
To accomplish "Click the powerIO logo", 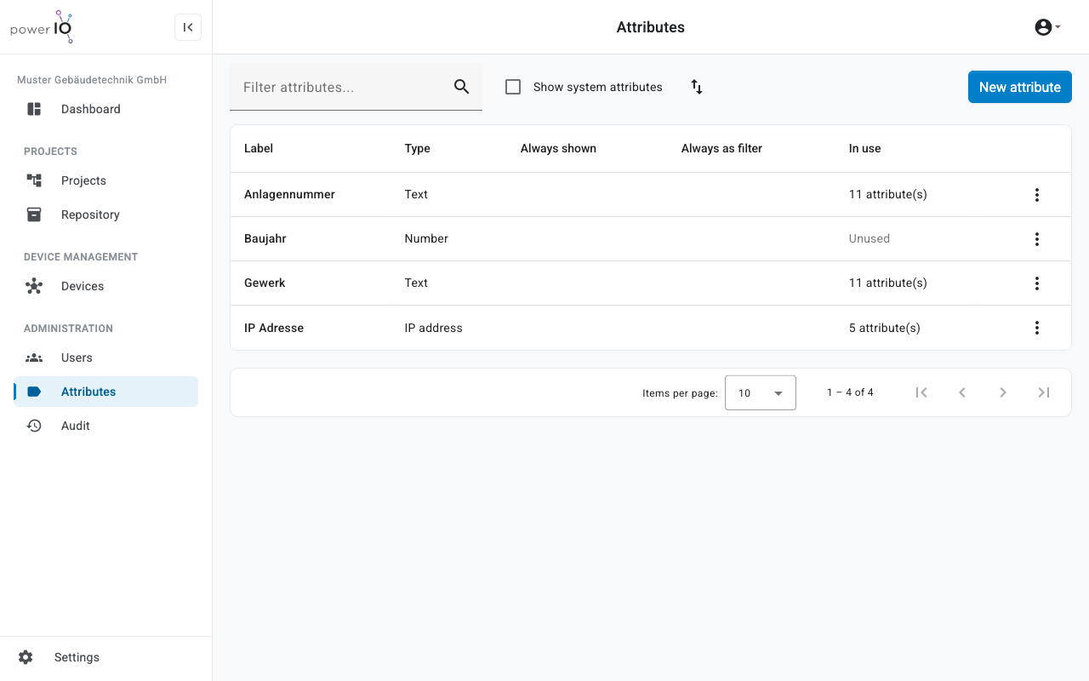I will 42,27.
